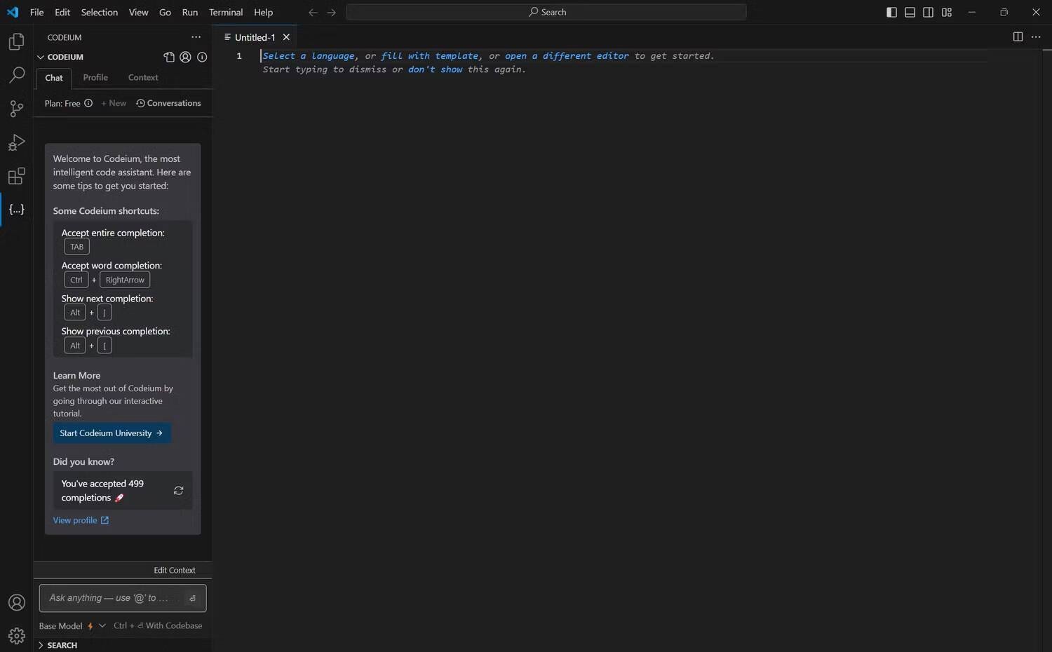Collapse the CODEIUM section chevron
1052x652 pixels.
pos(41,57)
